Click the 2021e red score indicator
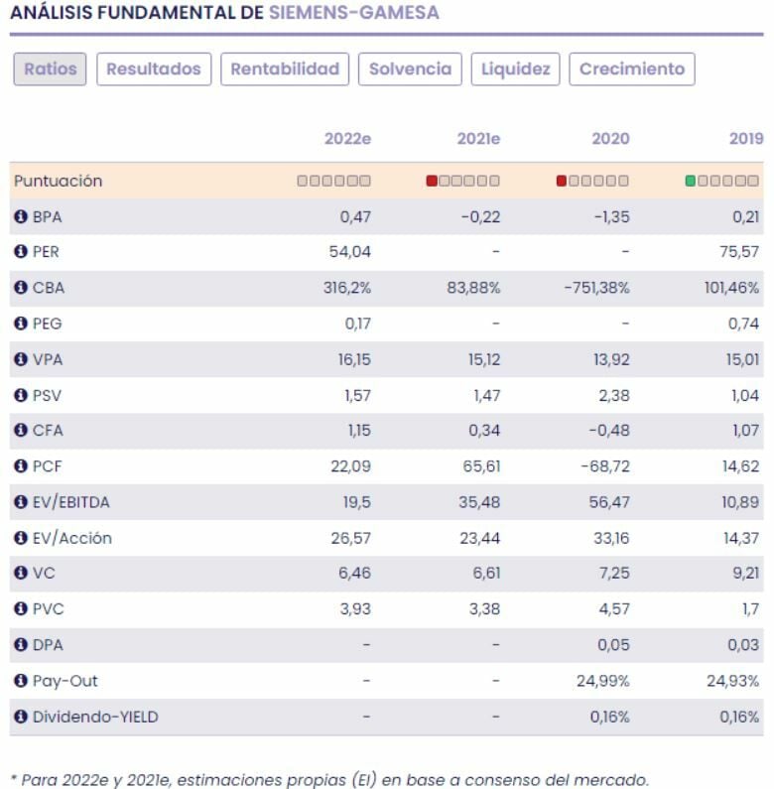The height and width of the screenshot is (789, 774). (x=432, y=181)
